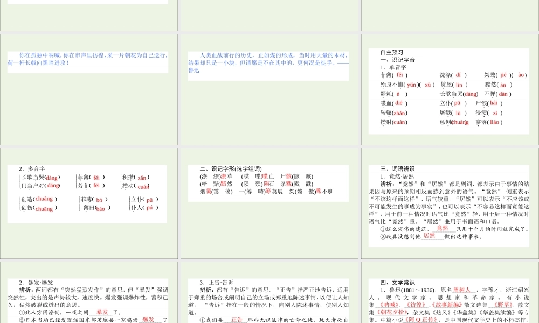Image resolution: width=539 pixels, height=323 pixels.
Task: Click the heading 二、识记字形(选字组词)
Action: 231,169
